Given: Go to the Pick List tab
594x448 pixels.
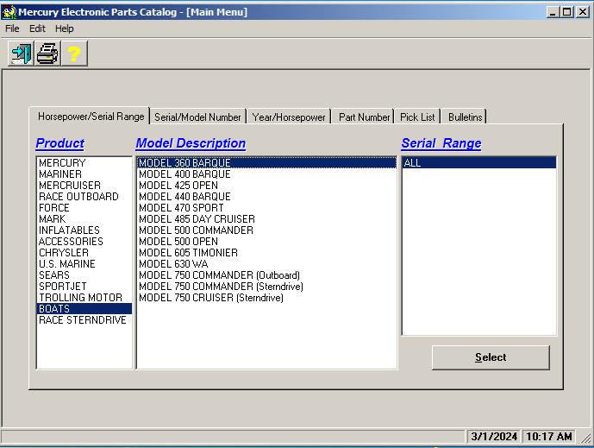Looking at the screenshot, I should (x=418, y=117).
